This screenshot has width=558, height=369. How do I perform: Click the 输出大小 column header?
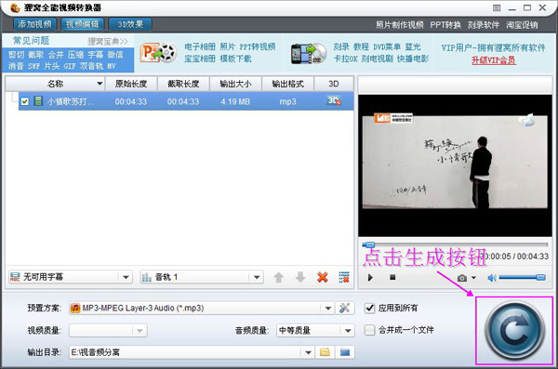[x=235, y=84]
